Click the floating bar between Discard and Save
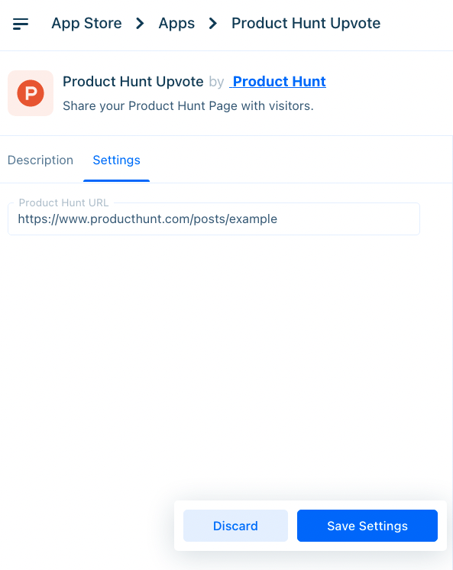453x570 pixels. point(293,526)
